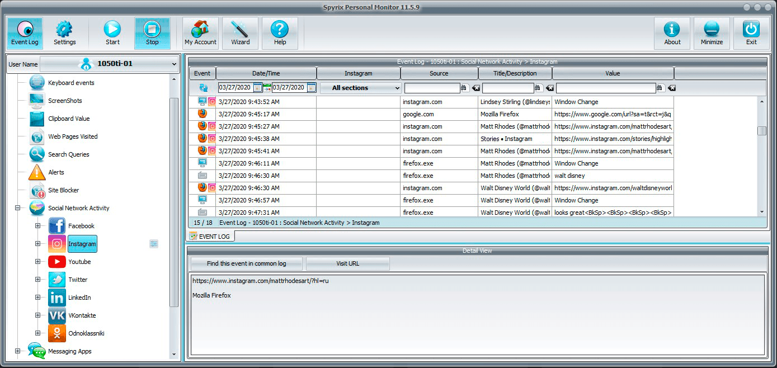Select the Social Network Activity icon
Screen dimensions: 777x368
[37, 208]
